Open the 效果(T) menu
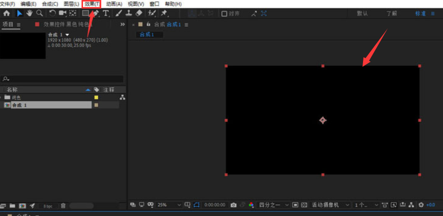 pos(92,4)
